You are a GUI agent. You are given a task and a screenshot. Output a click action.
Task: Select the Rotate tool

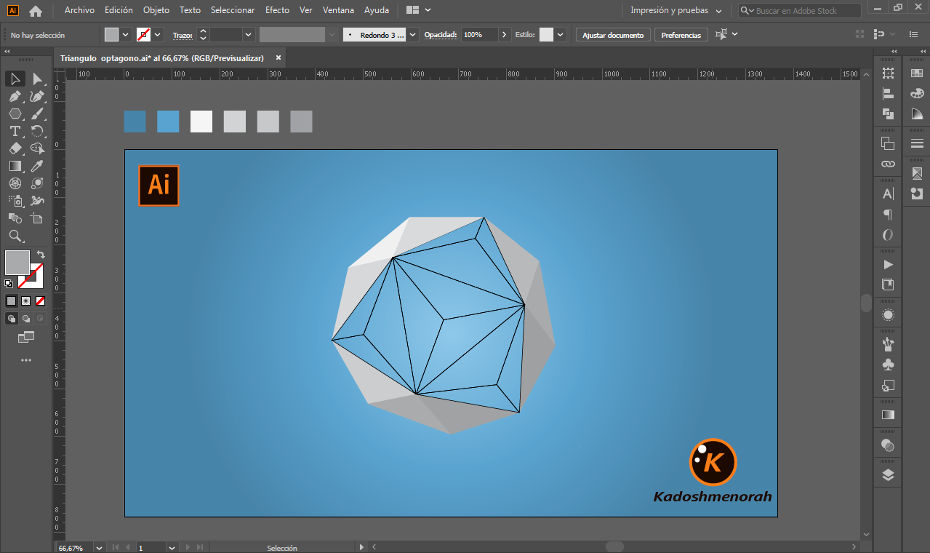pyautogui.click(x=37, y=131)
